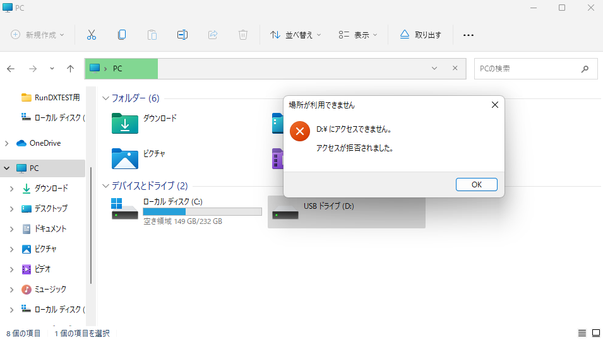Collapse the フォルダー group header
The height and width of the screenshot is (340, 603).
(x=105, y=98)
